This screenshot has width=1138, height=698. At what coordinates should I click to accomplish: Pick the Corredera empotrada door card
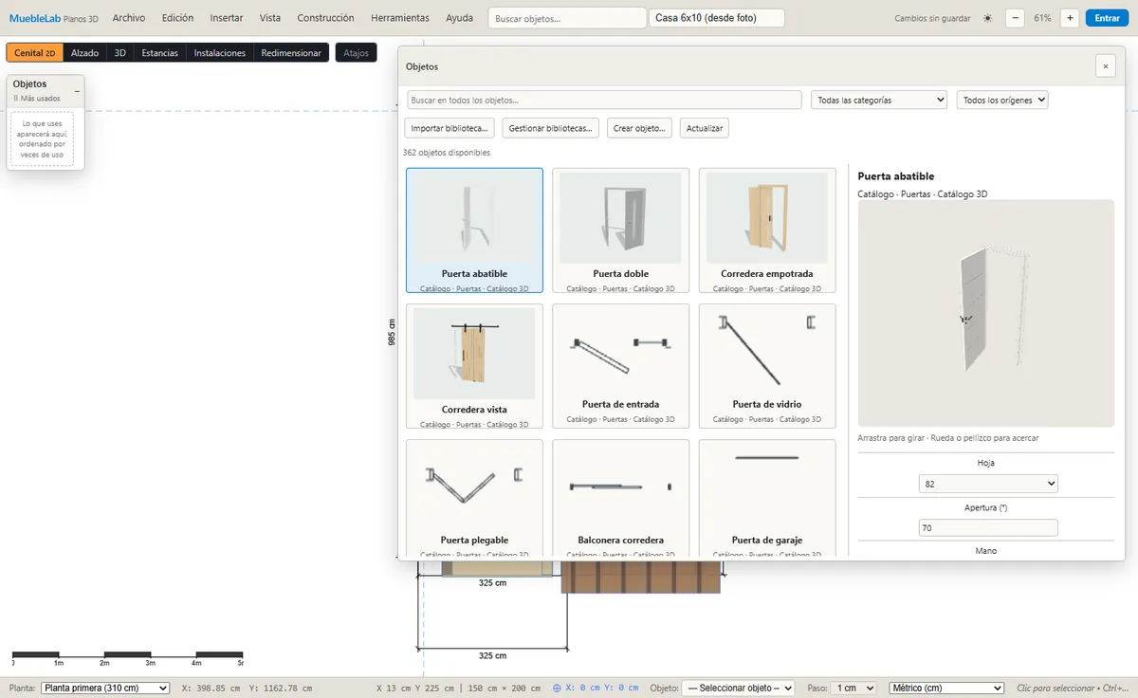[x=767, y=230]
